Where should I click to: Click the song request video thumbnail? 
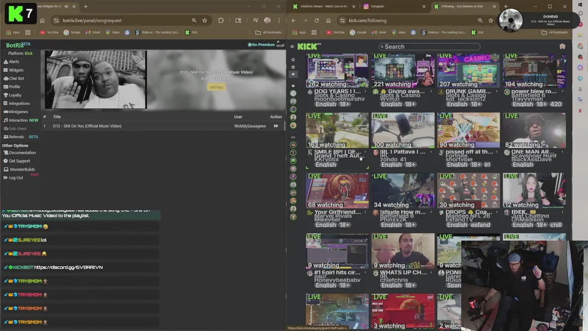point(96,80)
